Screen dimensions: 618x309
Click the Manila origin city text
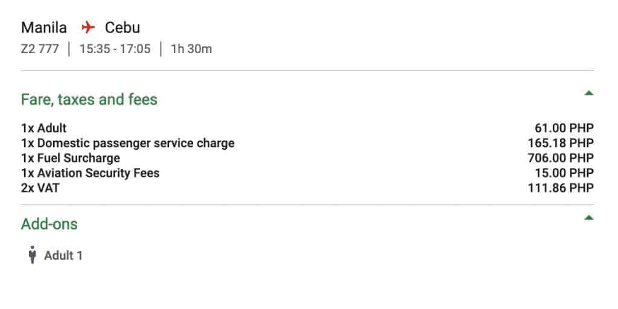(43, 28)
